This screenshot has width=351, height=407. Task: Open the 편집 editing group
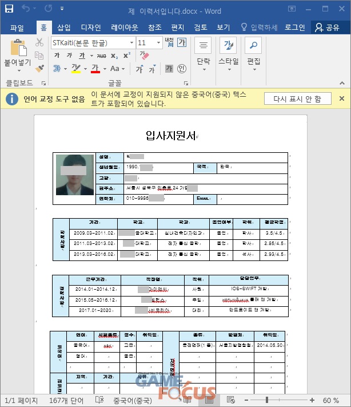253,54
